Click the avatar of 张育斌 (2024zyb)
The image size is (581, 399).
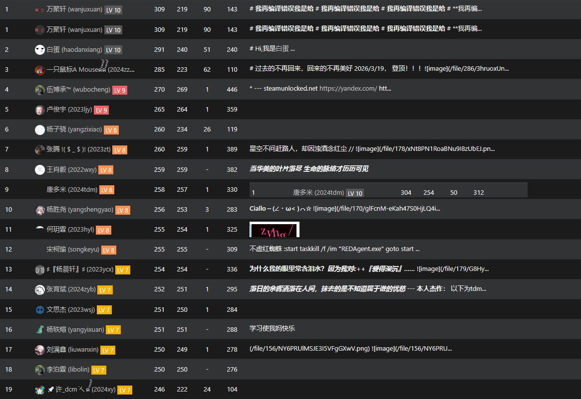tap(39, 289)
